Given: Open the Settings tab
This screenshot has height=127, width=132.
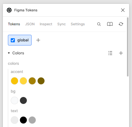Looking at the screenshot, I should [x=78, y=24].
